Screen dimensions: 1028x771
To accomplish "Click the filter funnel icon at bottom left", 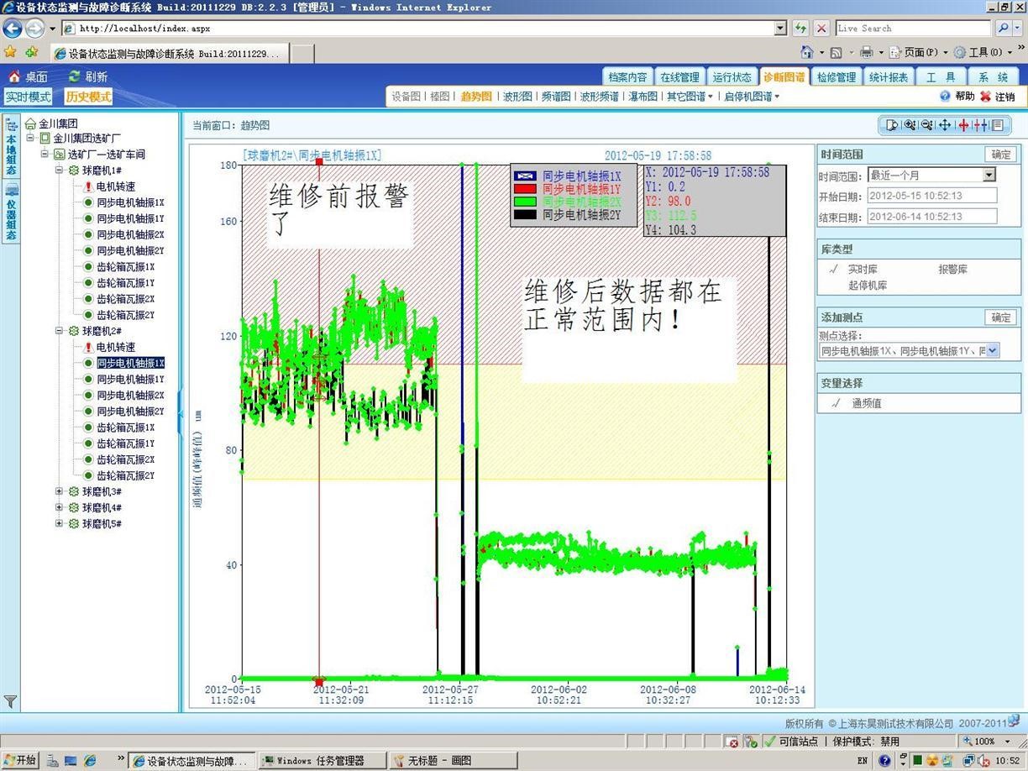I will tap(10, 701).
